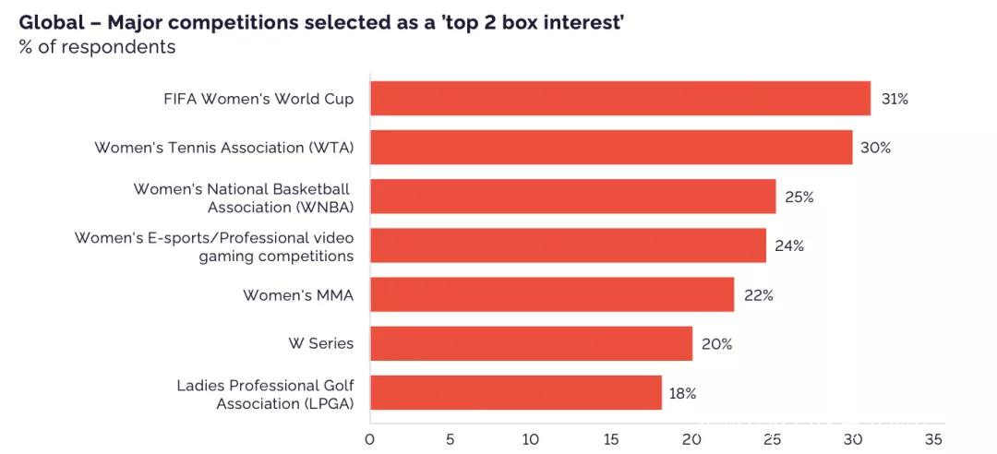Select the 'Women's MMA' category label
Screen dimensions: 997x454
pos(298,295)
